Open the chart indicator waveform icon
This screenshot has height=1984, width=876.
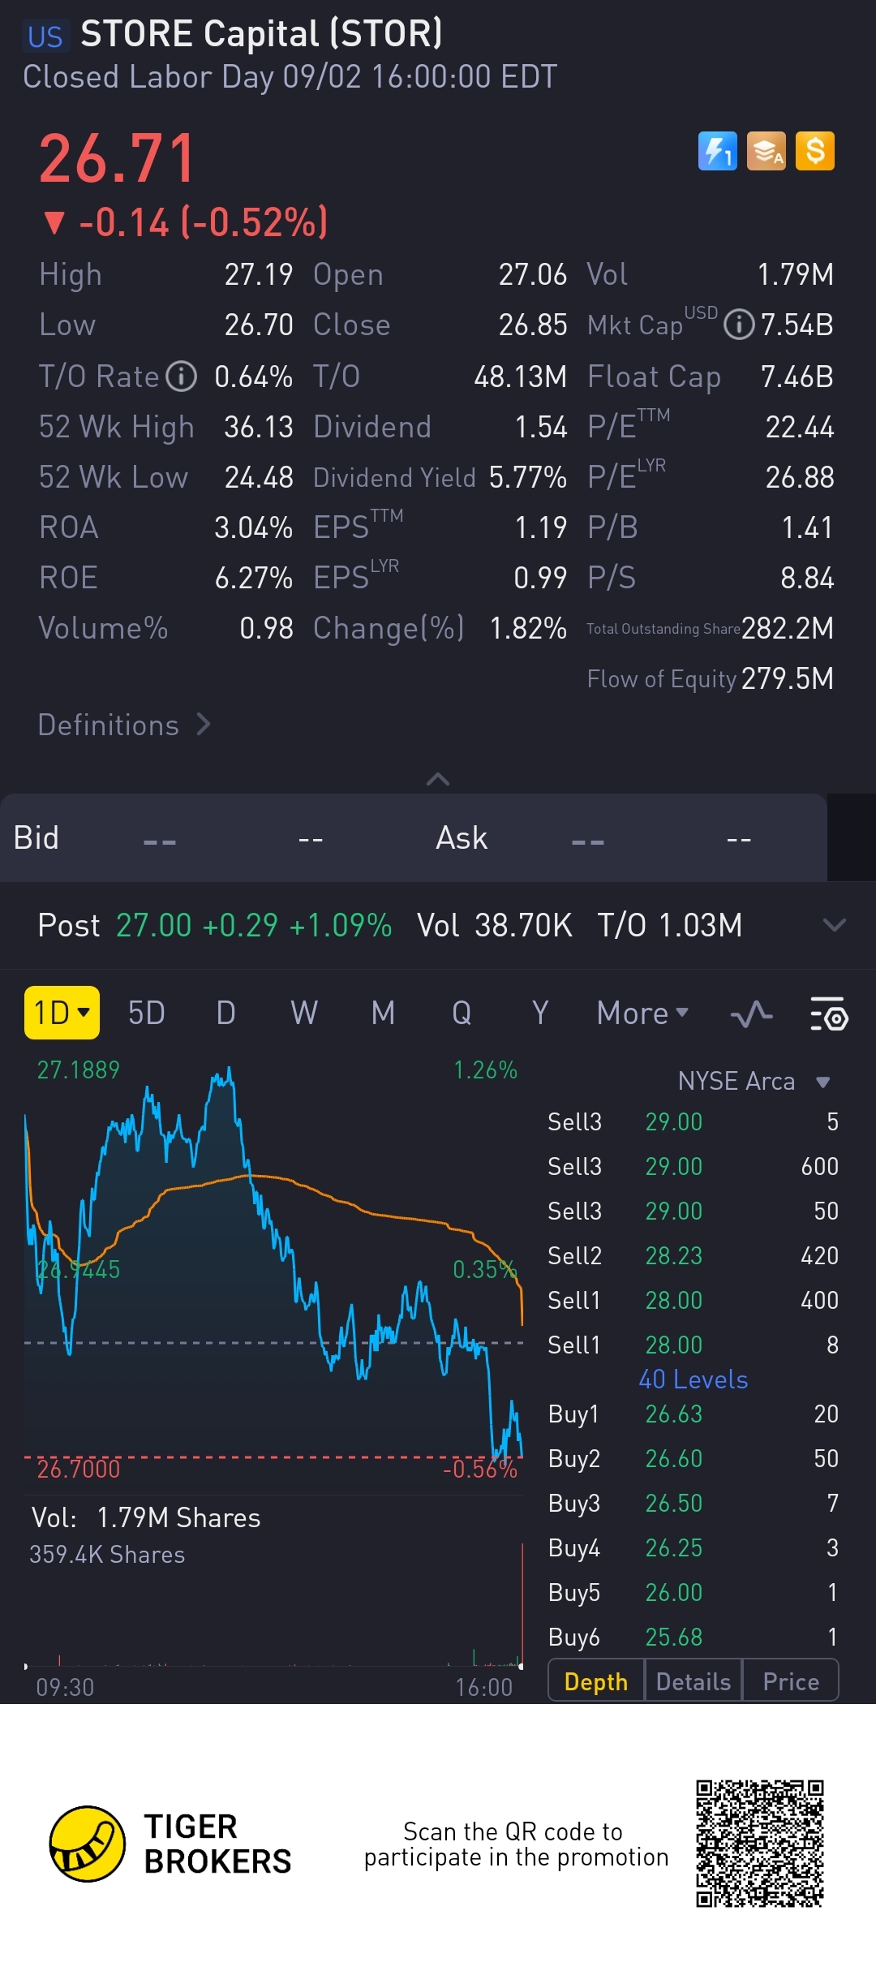(751, 1014)
